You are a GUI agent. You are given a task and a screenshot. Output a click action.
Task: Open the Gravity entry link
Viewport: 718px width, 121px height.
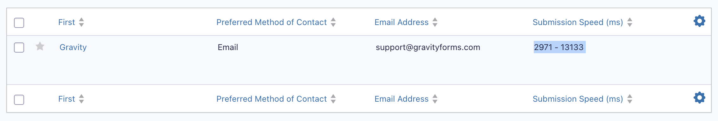tap(73, 47)
